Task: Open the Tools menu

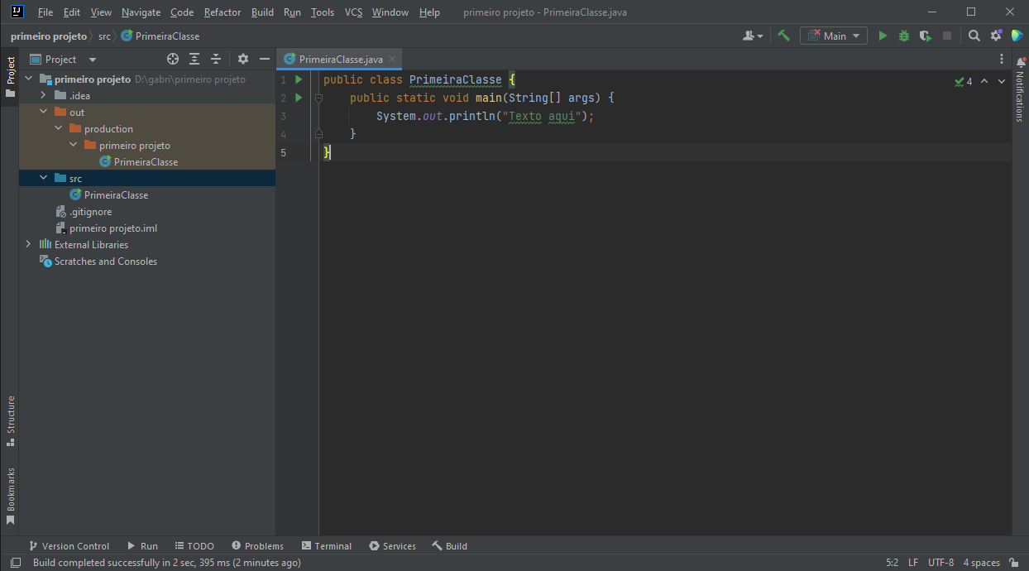Action: [x=323, y=12]
